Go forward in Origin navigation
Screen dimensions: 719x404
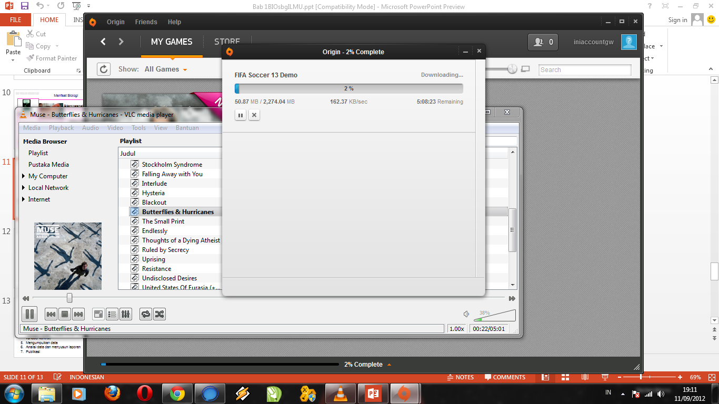coord(121,42)
